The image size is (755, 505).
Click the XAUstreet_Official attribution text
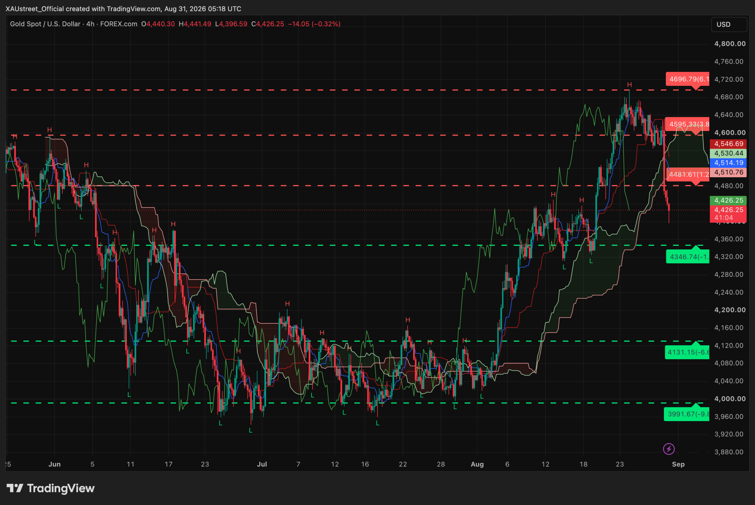pos(35,9)
